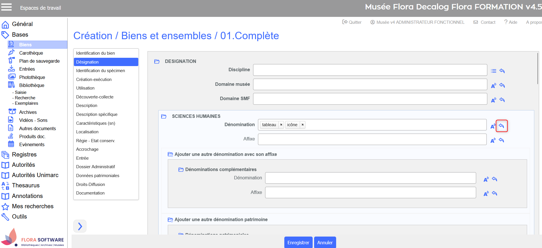The width and height of the screenshot is (542, 248).
Task: Remove the 'icône' tag from Dénomination
Action: [302, 125]
